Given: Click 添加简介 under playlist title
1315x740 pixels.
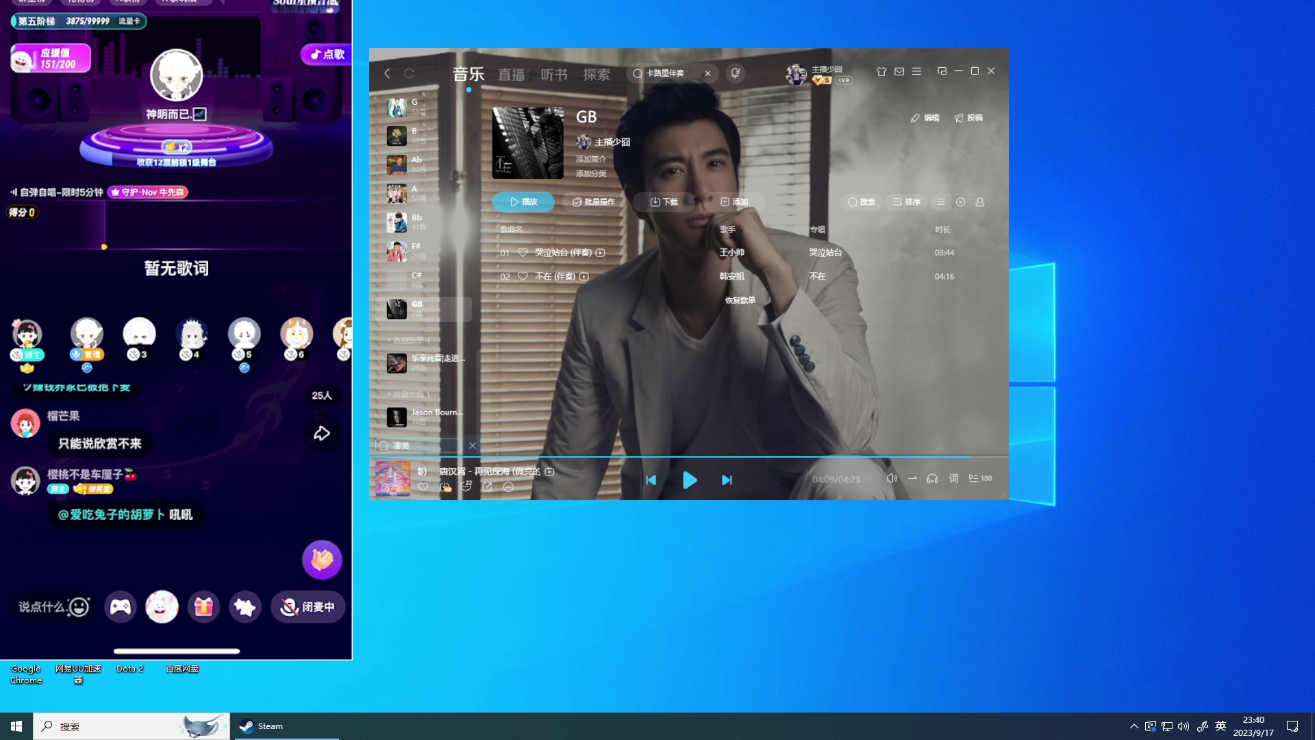Looking at the screenshot, I should [590, 159].
